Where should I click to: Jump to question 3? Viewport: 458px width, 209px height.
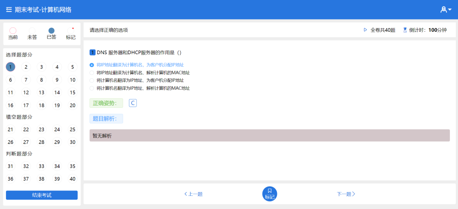pyautogui.click(x=42, y=67)
